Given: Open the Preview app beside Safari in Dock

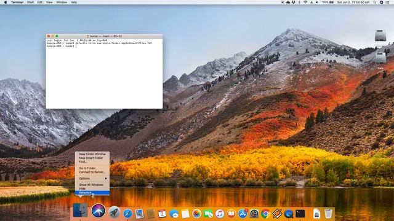Looking at the screenshot, I should 139,214.
